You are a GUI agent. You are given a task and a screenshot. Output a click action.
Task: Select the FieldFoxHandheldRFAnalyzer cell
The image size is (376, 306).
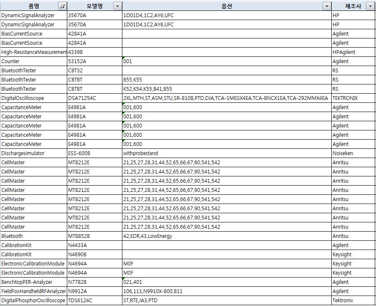[x=33, y=291]
